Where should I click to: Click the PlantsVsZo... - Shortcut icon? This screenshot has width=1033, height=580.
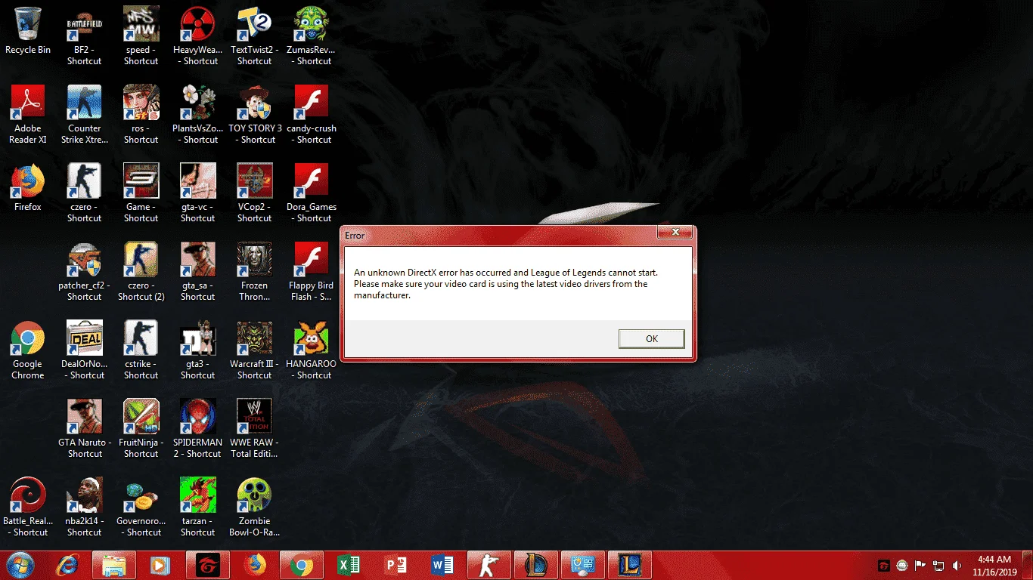(197, 115)
